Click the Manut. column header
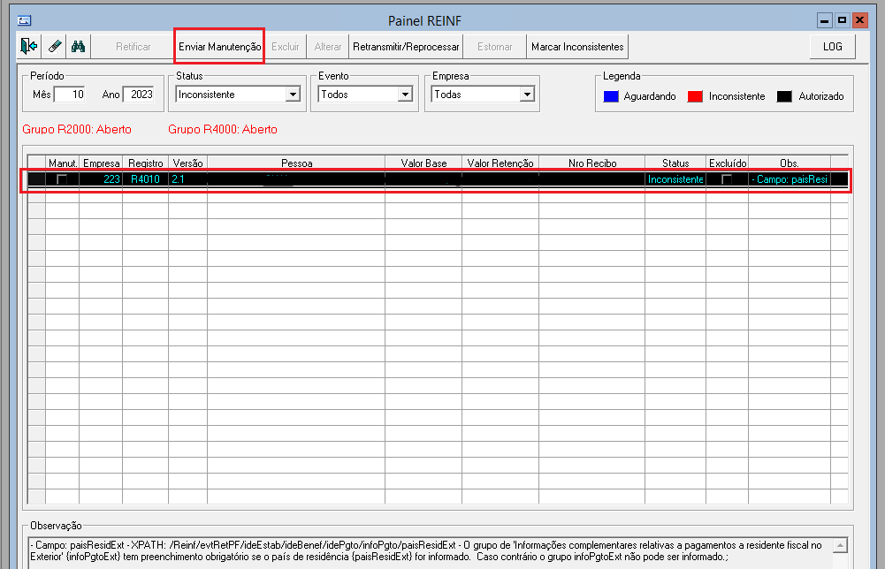 click(62, 163)
